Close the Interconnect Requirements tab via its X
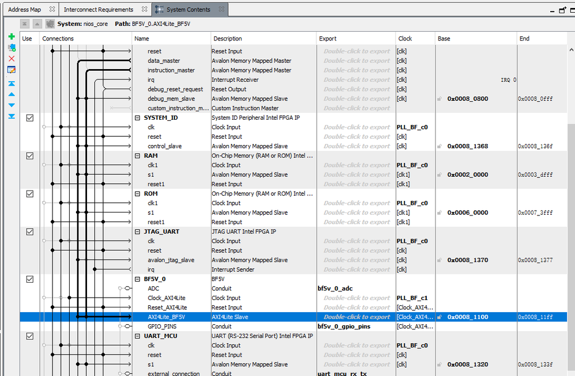This screenshot has height=376, width=575. [x=145, y=9]
